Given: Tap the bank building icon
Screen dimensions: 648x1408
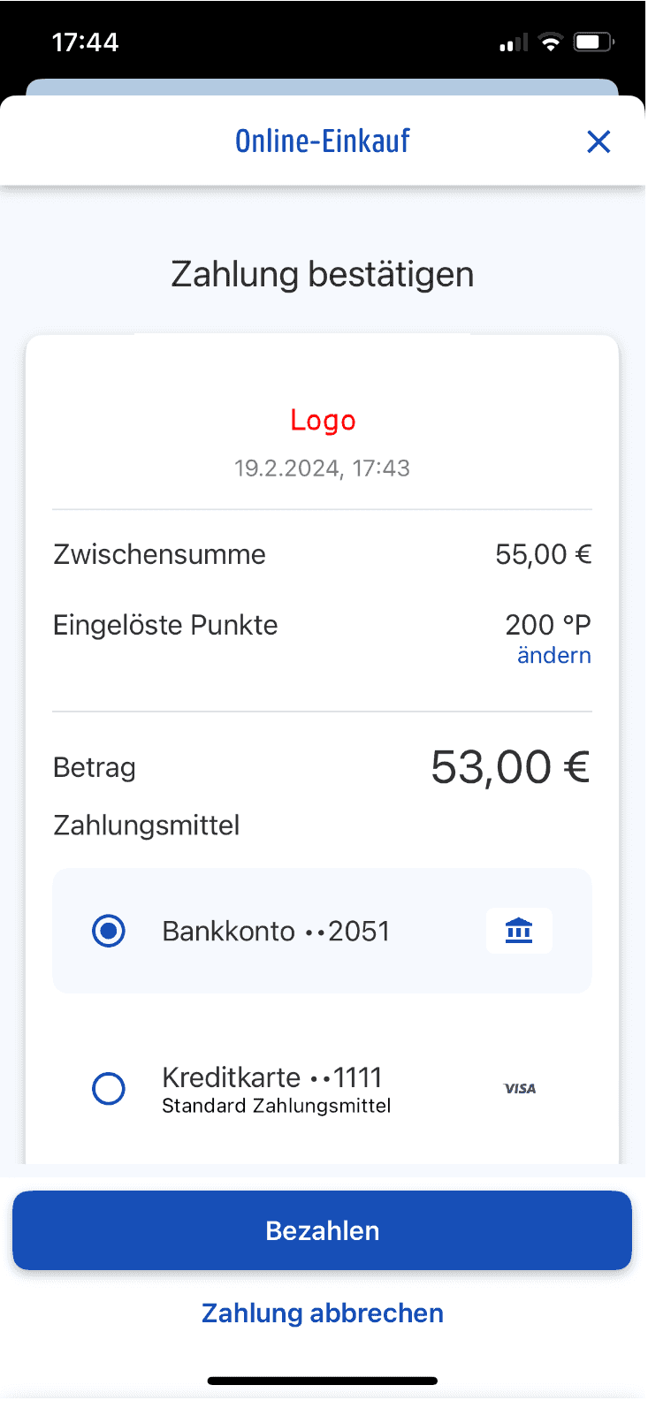Looking at the screenshot, I should click(x=519, y=931).
